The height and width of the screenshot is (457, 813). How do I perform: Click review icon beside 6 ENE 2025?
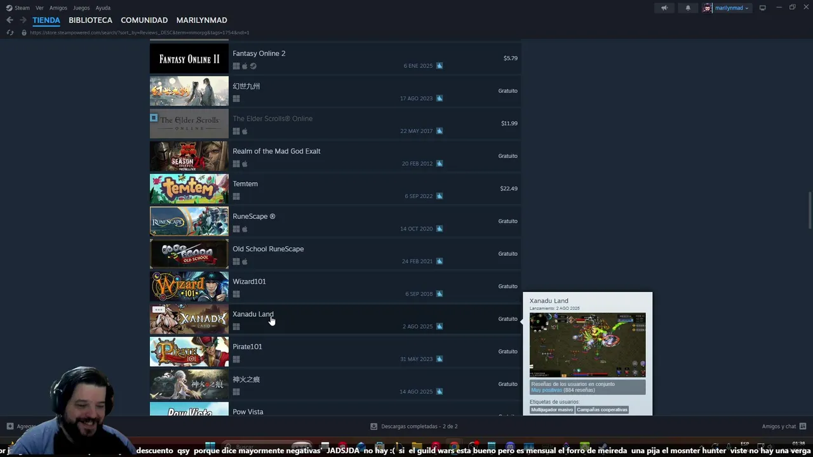[440, 66]
